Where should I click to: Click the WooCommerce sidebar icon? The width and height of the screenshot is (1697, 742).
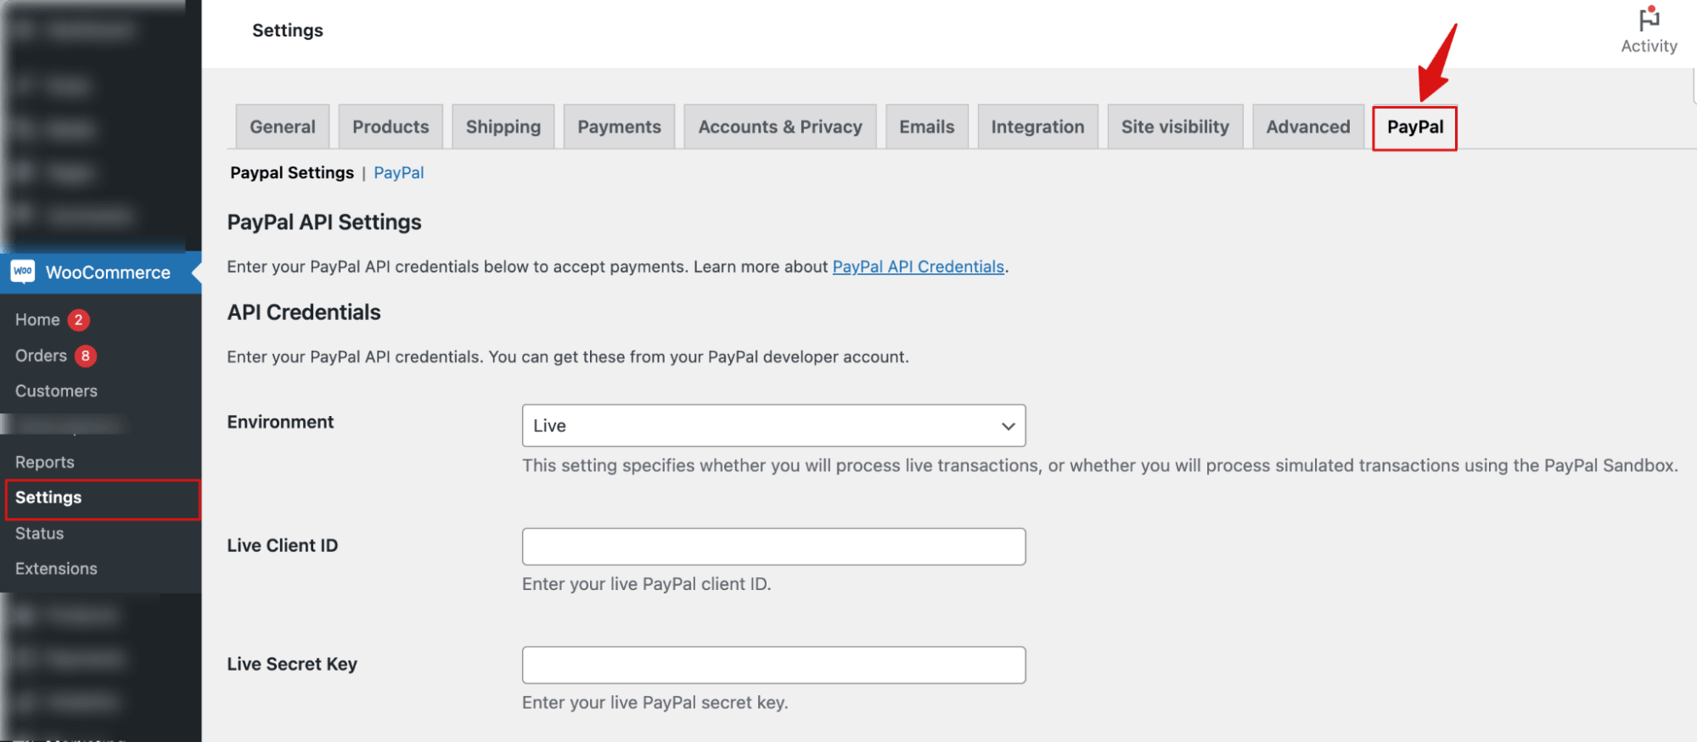pos(22,272)
